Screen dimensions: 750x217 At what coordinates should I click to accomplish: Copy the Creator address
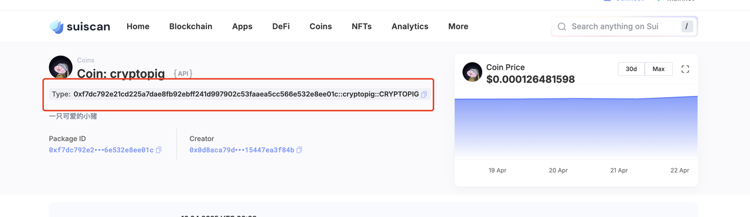299,150
